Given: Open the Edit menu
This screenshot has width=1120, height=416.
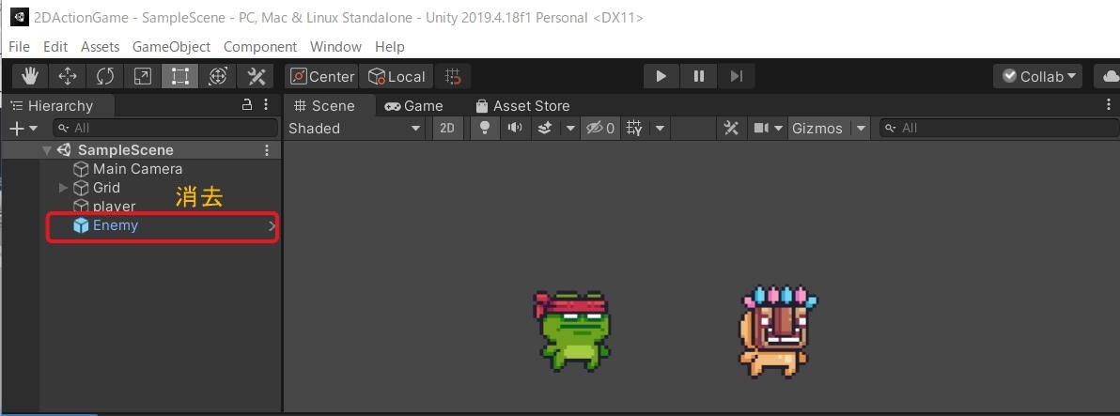Looking at the screenshot, I should click(x=55, y=46).
